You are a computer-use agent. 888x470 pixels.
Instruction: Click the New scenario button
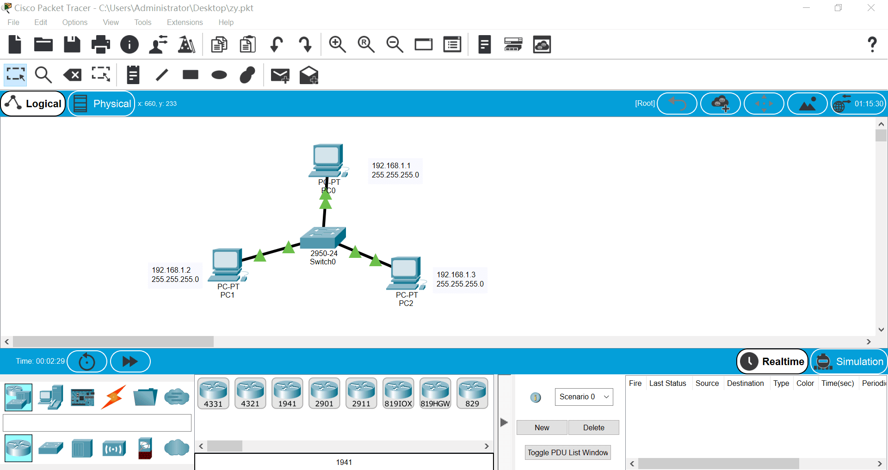point(542,427)
